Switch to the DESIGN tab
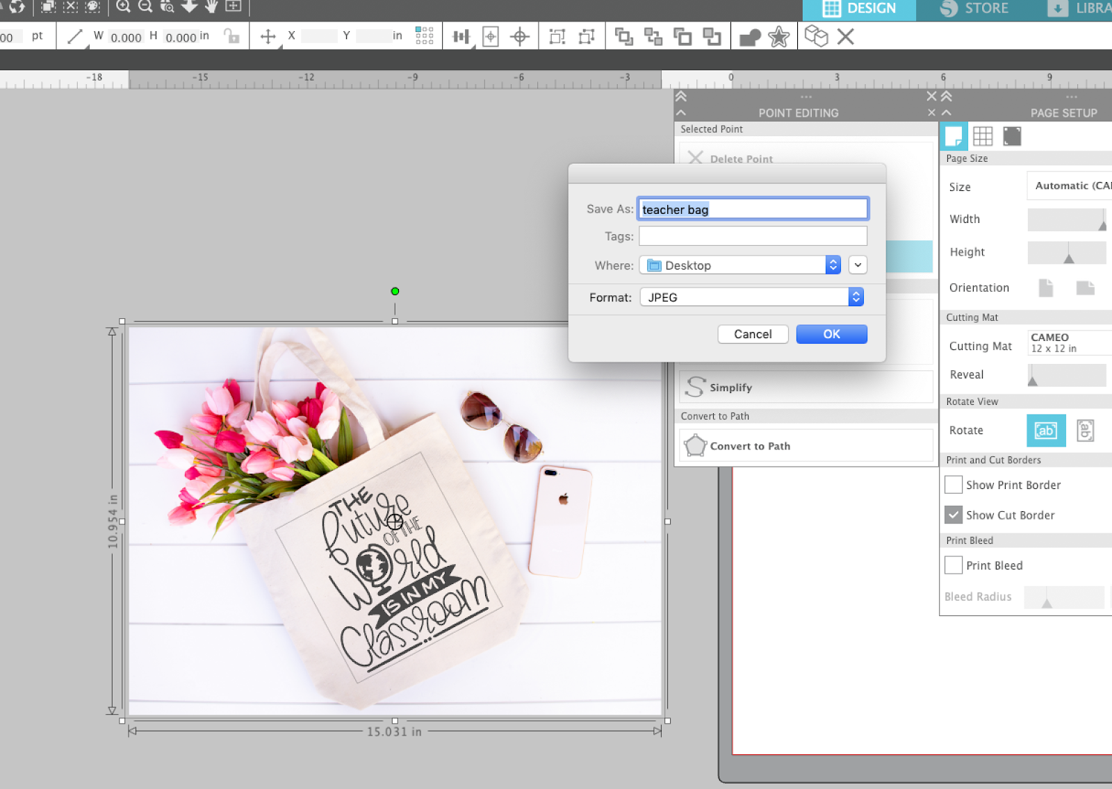The height and width of the screenshot is (789, 1112). (x=860, y=9)
